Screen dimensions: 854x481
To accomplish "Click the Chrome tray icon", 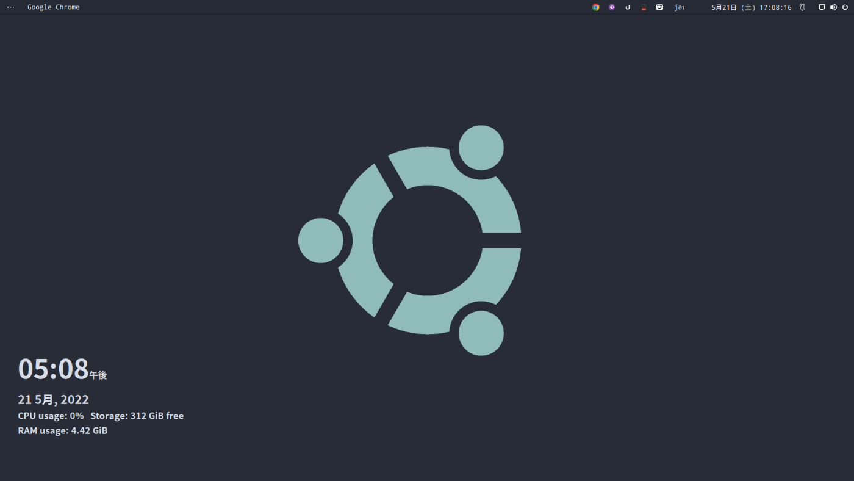I will pyautogui.click(x=596, y=7).
